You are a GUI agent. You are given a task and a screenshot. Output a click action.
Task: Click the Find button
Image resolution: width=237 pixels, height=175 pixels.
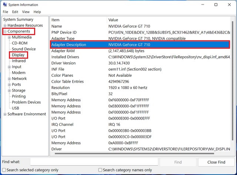178,162
